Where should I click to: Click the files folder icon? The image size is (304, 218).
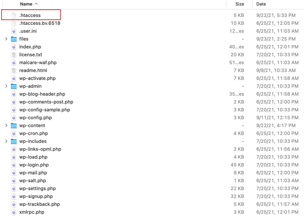(x=14, y=39)
